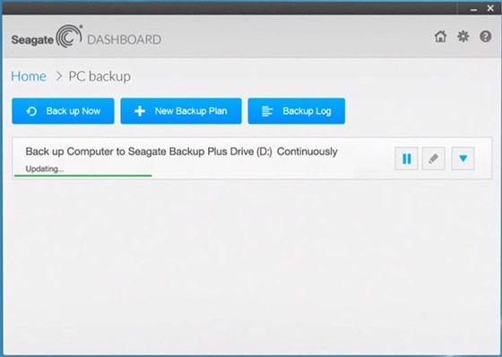502x357 pixels.
Task: Click the Back up Now button
Action: 63,111
